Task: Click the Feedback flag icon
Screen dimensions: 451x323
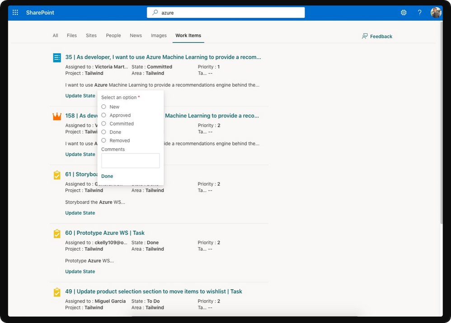Action: click(x=364, y=36)
